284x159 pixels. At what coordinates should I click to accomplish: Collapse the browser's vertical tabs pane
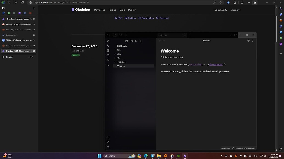coord(34,8)
